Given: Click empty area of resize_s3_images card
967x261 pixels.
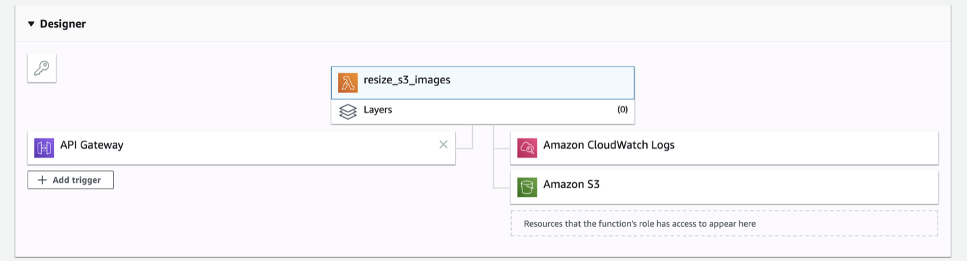Looking at the screenshot, I should [x=539, y=83].
